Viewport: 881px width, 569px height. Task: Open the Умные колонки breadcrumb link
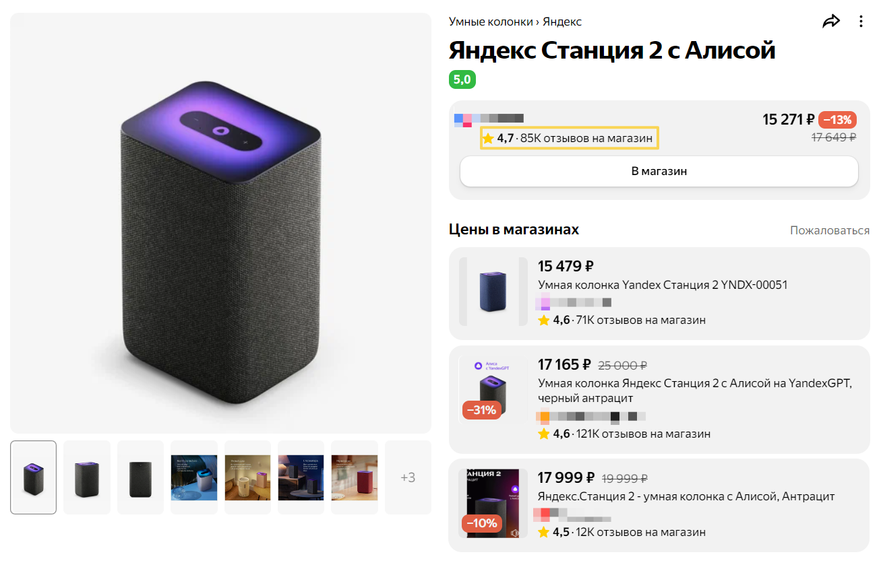click(491, 22)
